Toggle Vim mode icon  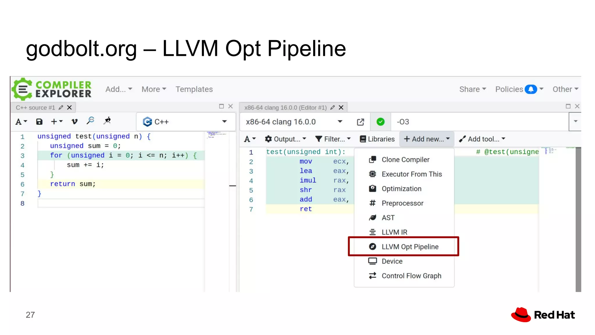click(74, 122)
